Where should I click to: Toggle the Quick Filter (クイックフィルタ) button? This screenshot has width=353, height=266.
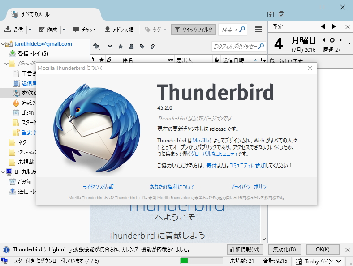193,30
